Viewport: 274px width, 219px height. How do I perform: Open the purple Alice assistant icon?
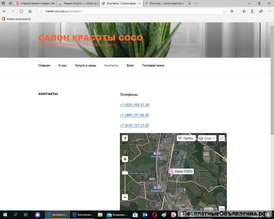coord(38,215)
